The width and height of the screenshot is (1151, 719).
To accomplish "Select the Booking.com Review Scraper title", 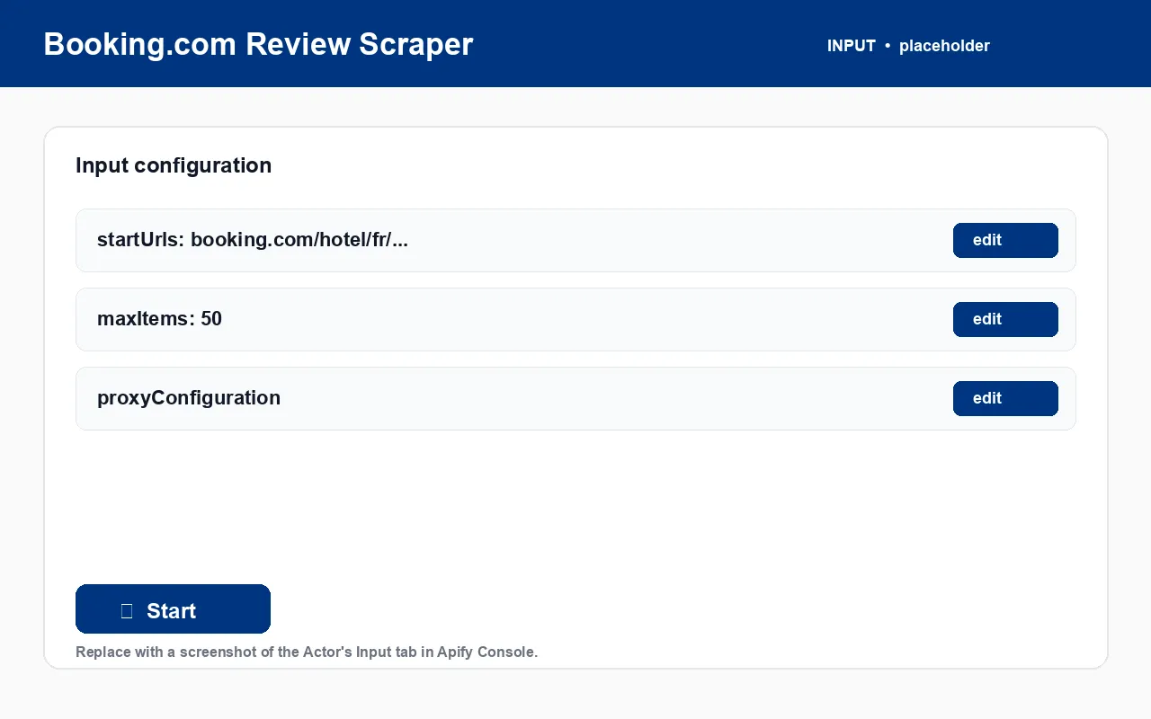I will pyautogui.click(x=258, y=44).
